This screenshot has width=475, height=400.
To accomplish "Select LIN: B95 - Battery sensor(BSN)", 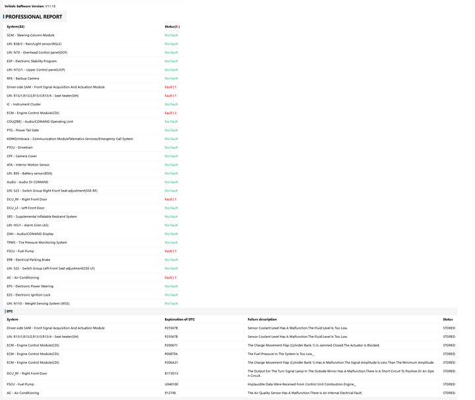I will pyautogui.click(x=30, y=174).
